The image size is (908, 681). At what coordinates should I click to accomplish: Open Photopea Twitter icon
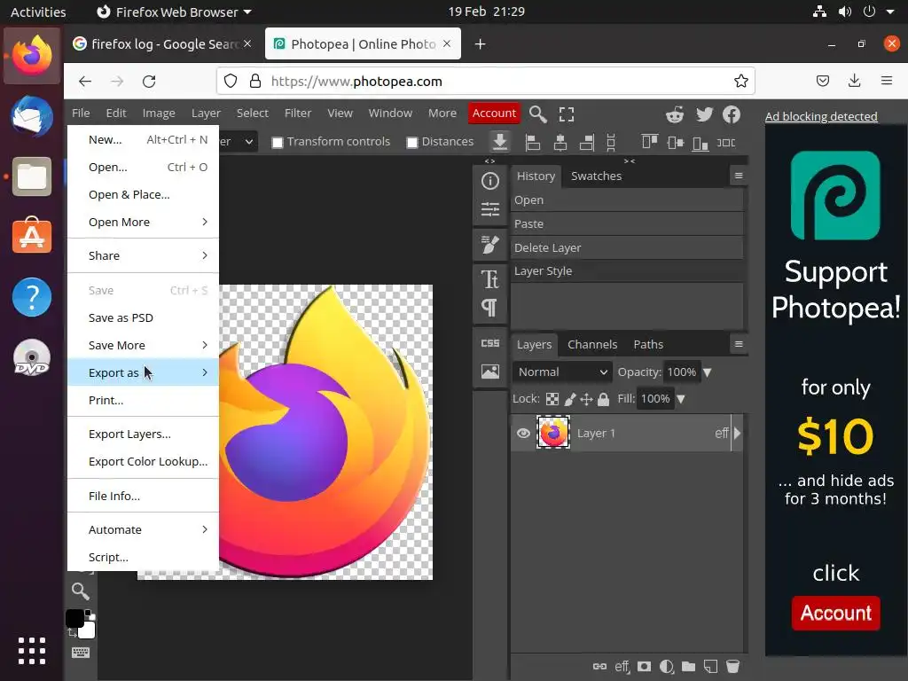704,114
